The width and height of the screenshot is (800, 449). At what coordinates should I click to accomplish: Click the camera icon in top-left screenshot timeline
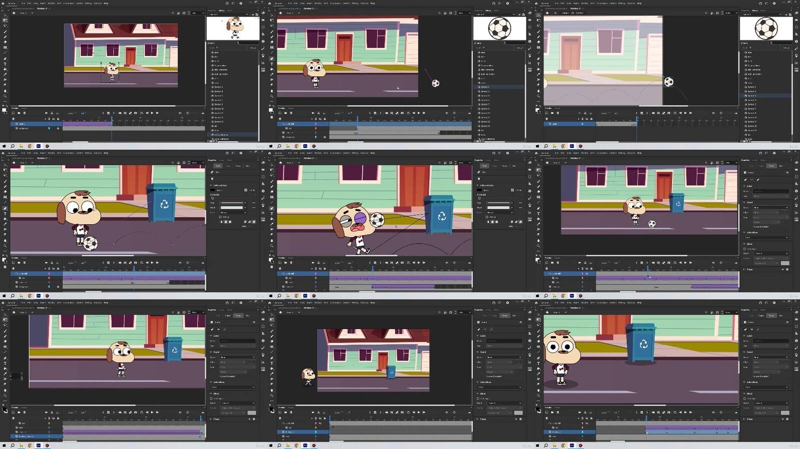pos(46,113)
